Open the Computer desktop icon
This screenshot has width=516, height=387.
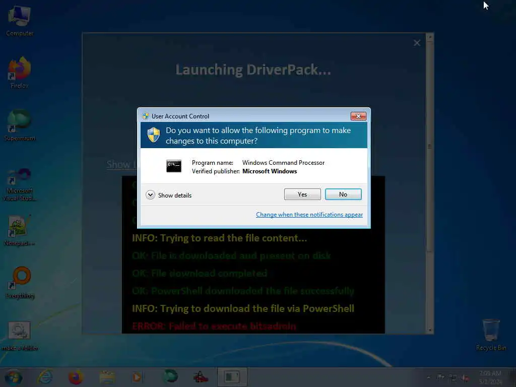coord(20,21)
